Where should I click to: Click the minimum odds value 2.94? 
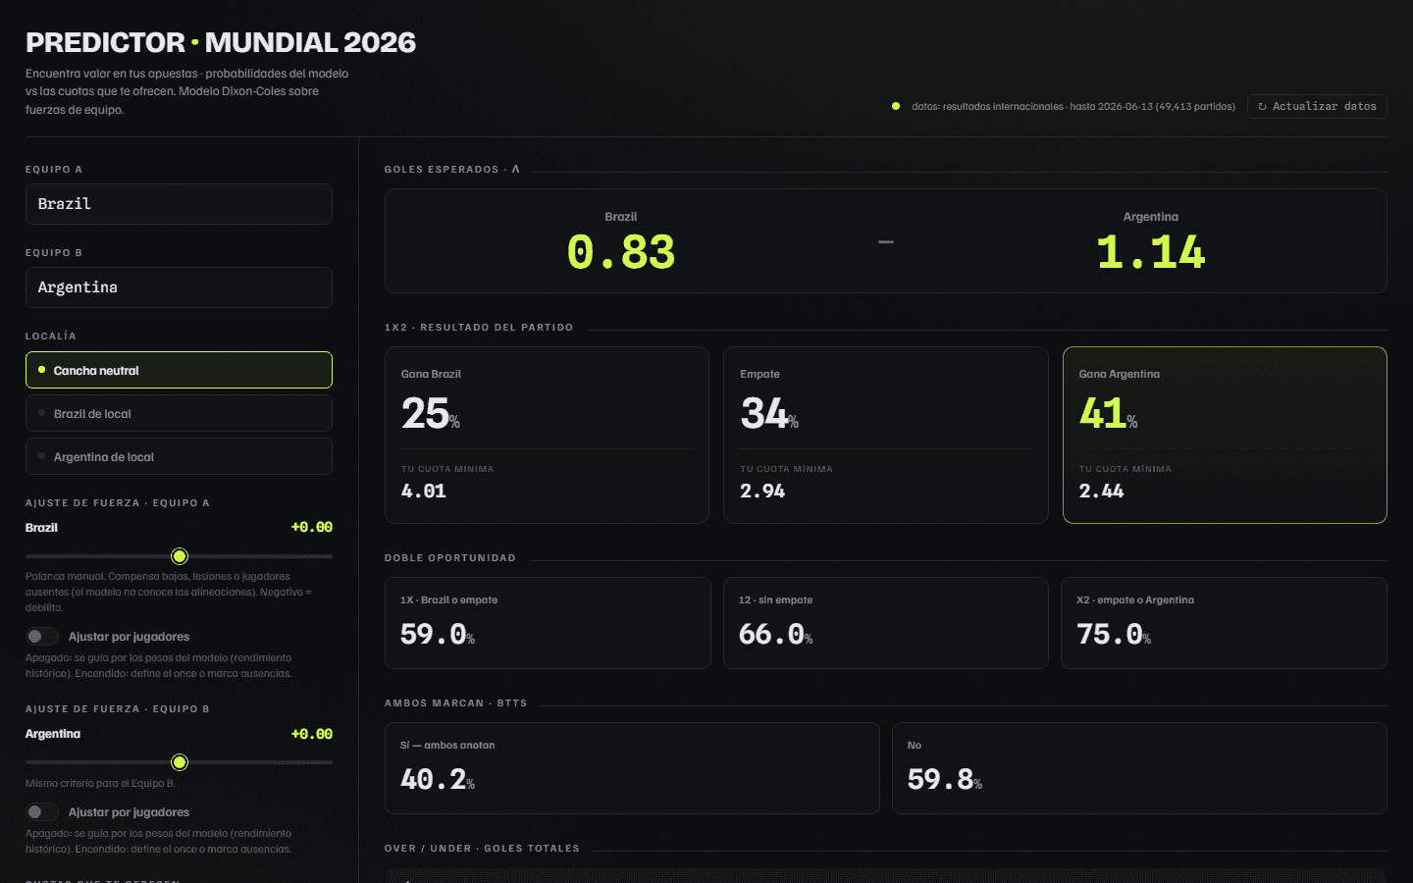(762, 491)
